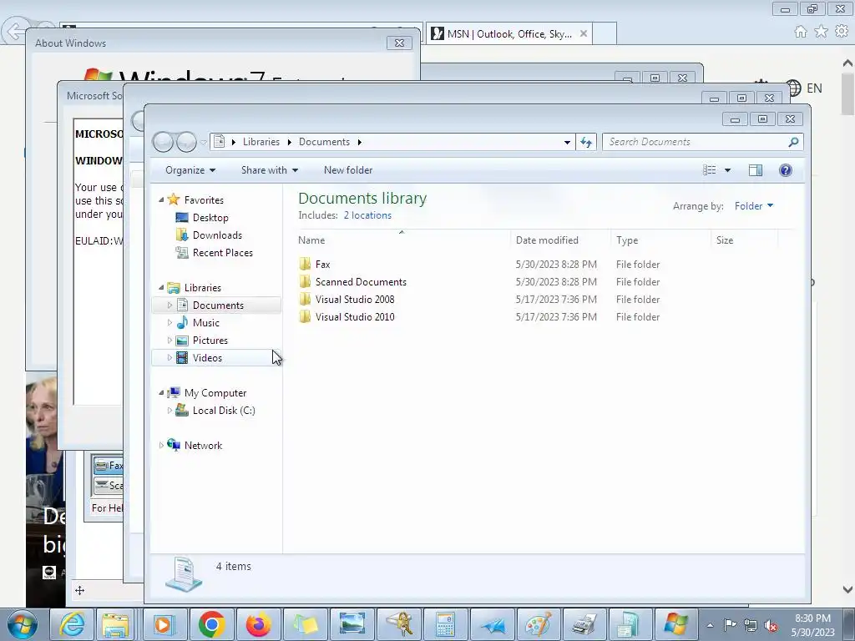Switch to the MSN browser tab
The height and width of the screenshot is (641, 855).
tap(508, 33)
